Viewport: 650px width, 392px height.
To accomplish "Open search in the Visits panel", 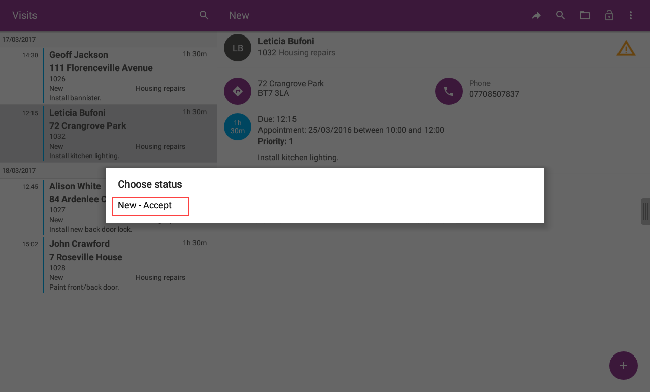I will click(x=204, y=15).
